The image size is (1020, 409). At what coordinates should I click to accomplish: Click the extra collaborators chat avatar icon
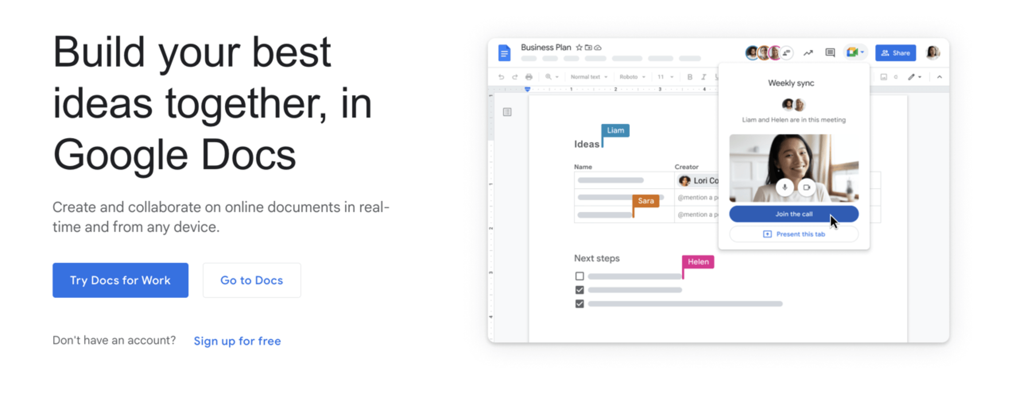point(787,53)
